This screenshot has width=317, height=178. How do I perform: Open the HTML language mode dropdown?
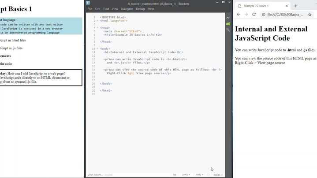coord(199,175)
